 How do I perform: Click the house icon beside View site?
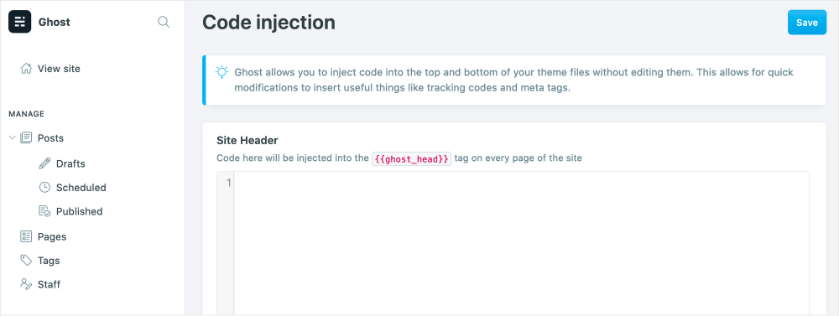(26, 69)
